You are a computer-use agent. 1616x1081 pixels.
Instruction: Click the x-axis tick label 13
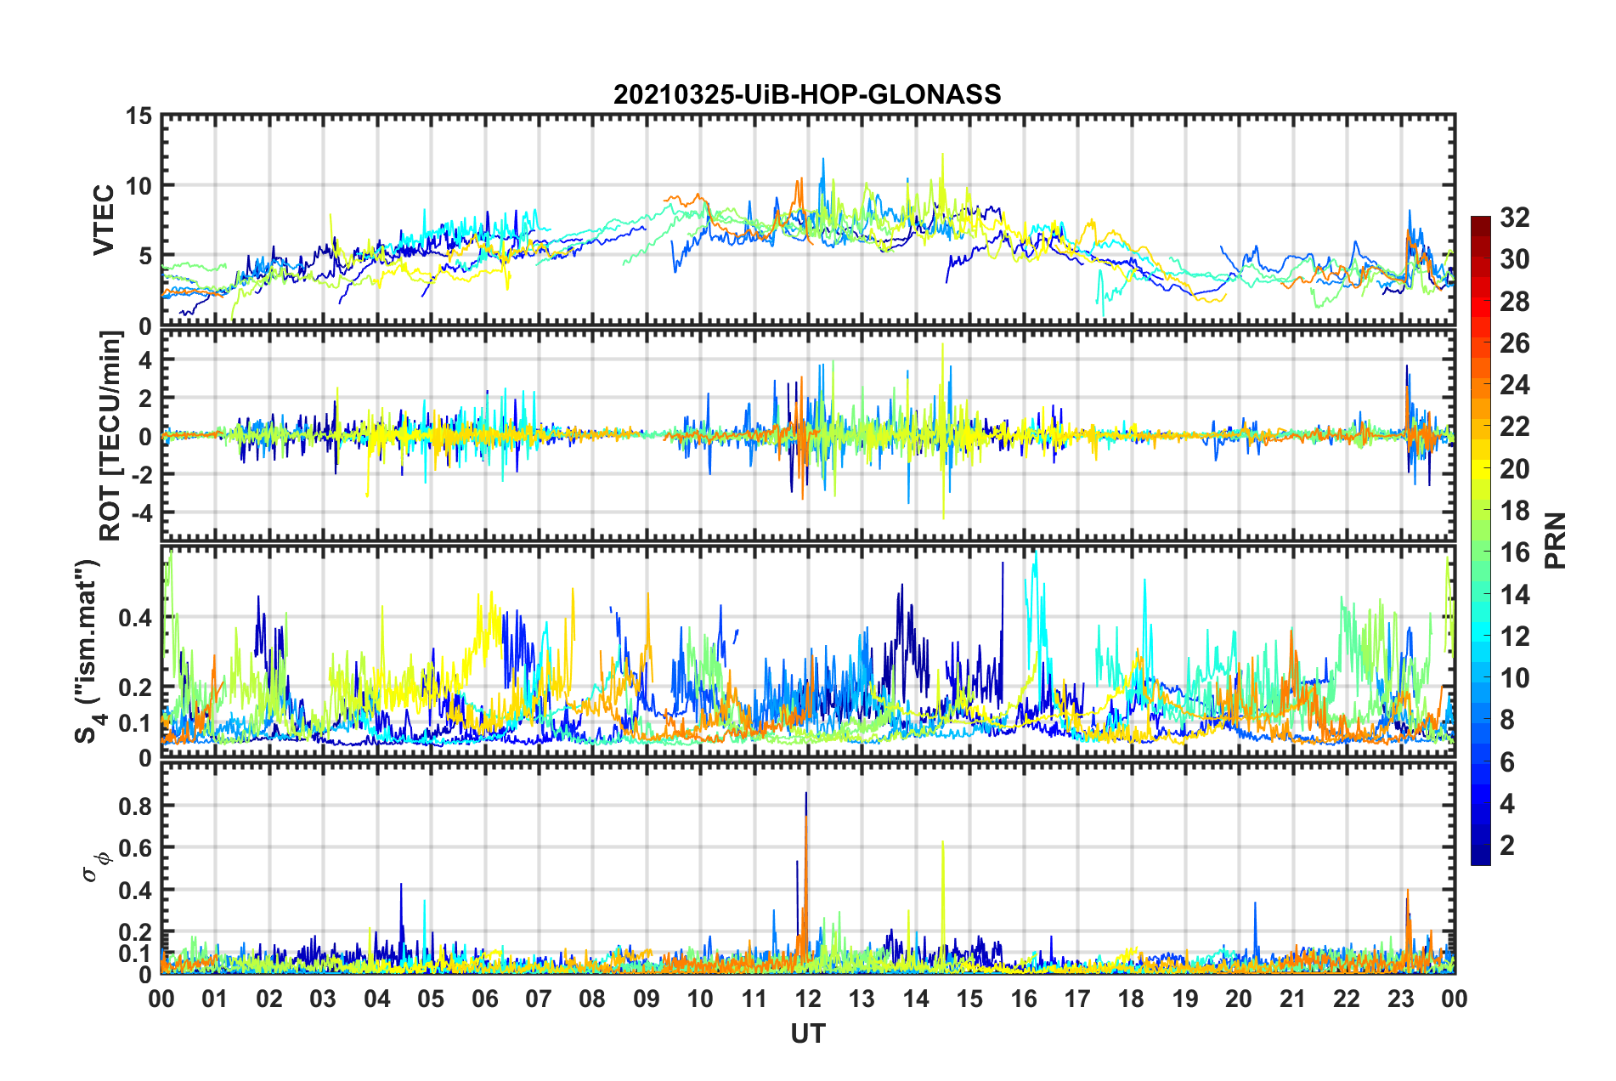coord(862,999)
